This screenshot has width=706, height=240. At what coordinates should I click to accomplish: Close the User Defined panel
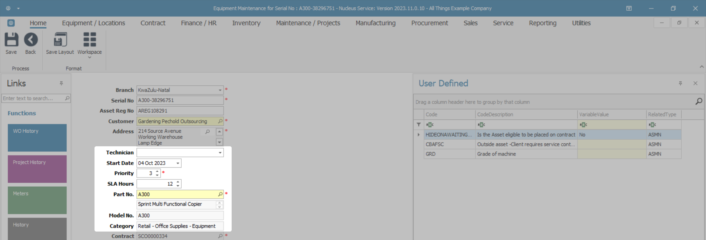(x=695, y=83)
